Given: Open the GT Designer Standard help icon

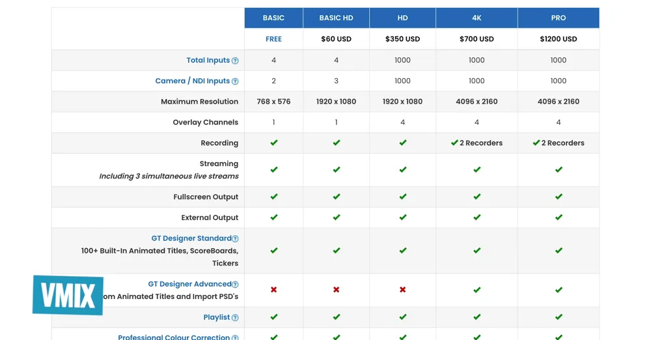Looking at the screenshot, I should click(x=235, y=238).
